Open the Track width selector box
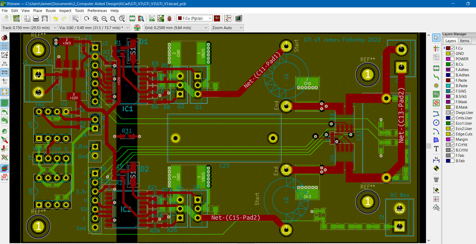The image size is (476, 244). coord(29,28)
